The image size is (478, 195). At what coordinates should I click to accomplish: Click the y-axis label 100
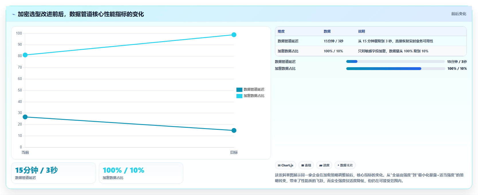pyautogui.click(x=19, y=33)
